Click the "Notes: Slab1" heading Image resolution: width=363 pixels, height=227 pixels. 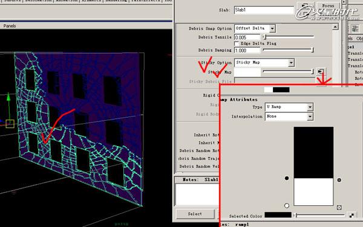[x=200, y=179]
